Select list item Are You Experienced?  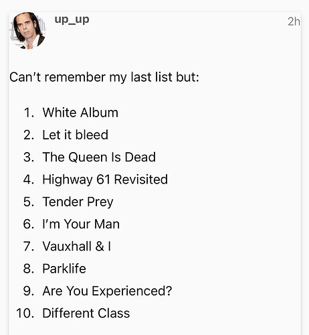107,291
